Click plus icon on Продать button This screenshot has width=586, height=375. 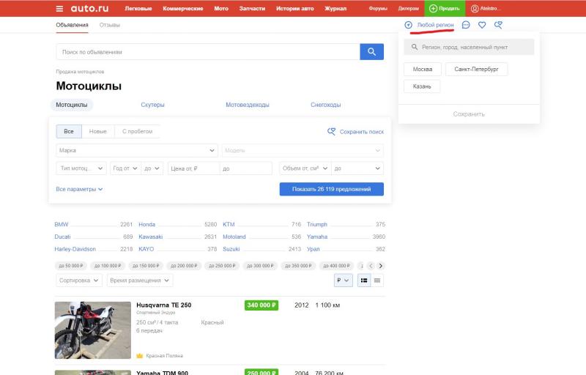coord(433,8)
